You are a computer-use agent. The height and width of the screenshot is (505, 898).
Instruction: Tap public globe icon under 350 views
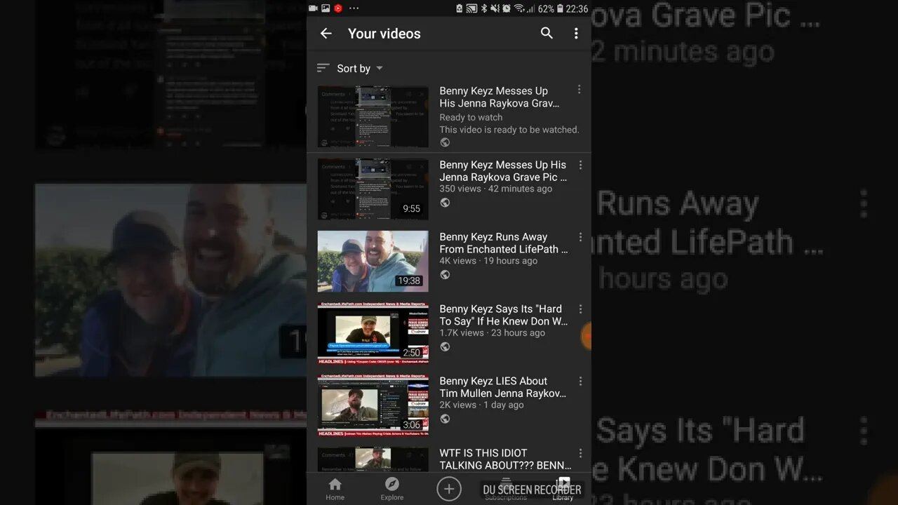tap(445, 203)
